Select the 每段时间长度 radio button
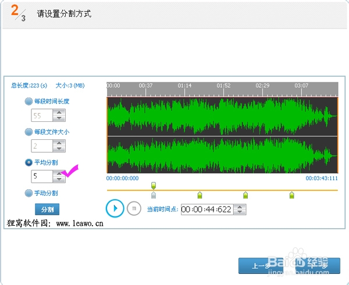 click(29, 102)
